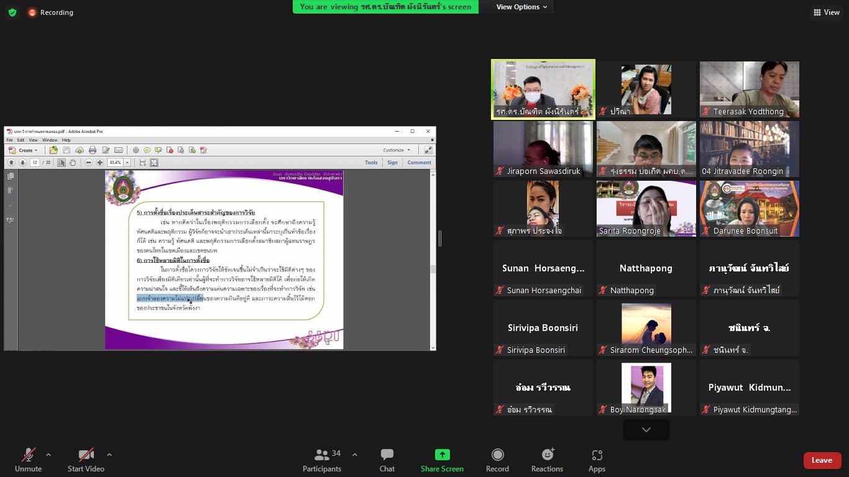Click the green encryption shield icon
Image resolution: width=849 pixels, height=477 pixels.
[x=12, y=12]
